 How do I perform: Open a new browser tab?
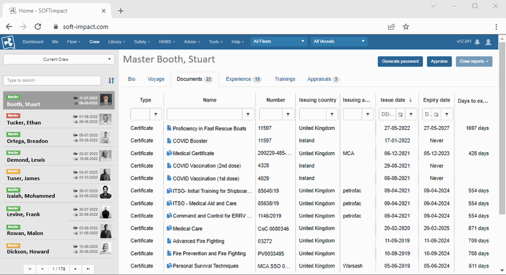[121, 11]
